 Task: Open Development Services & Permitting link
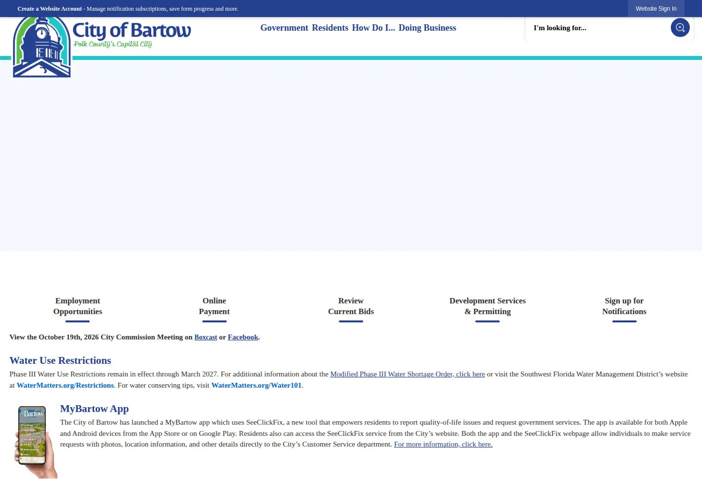point(487,306)
